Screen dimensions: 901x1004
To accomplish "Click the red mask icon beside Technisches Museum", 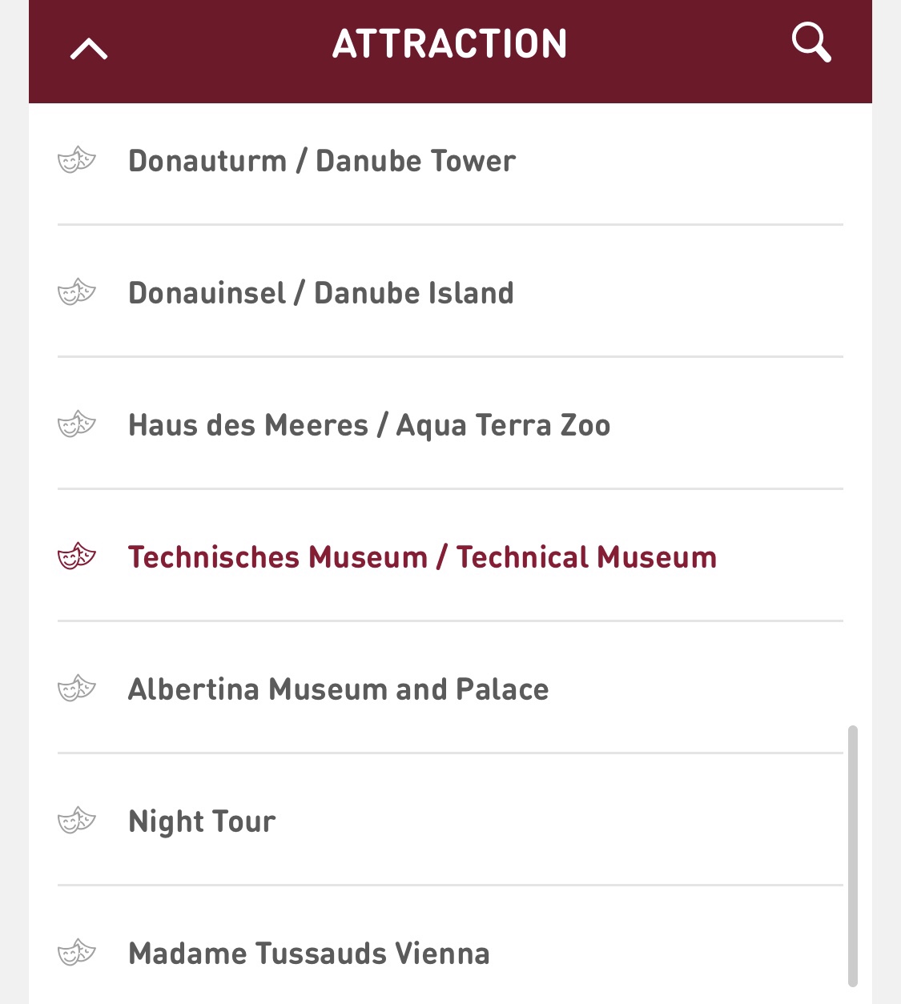I will (77, 556).
